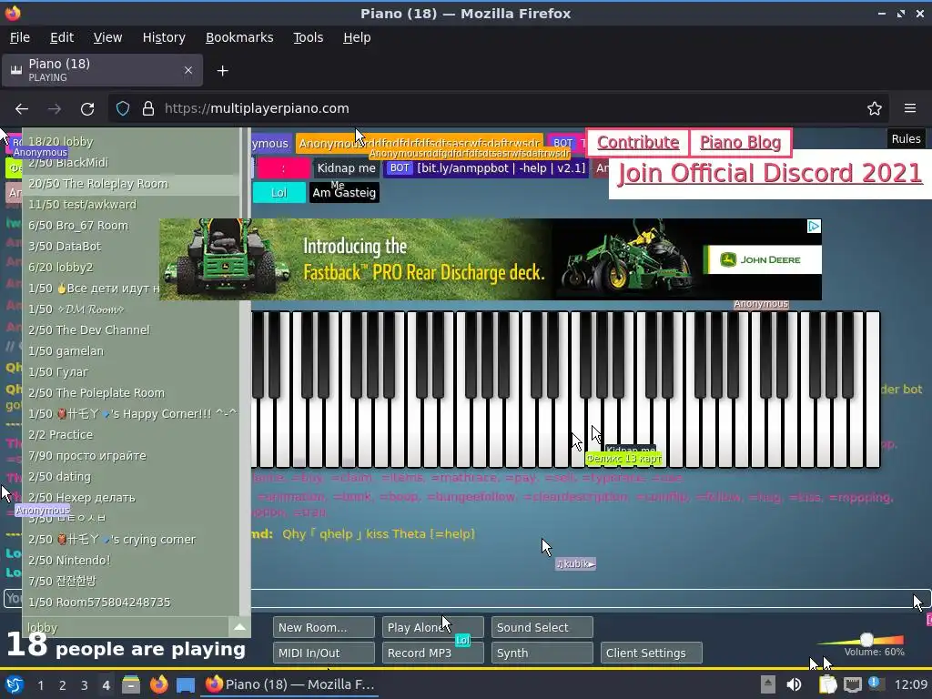
Task: Click the Play Alone button
Action: (x=432, y=627)
